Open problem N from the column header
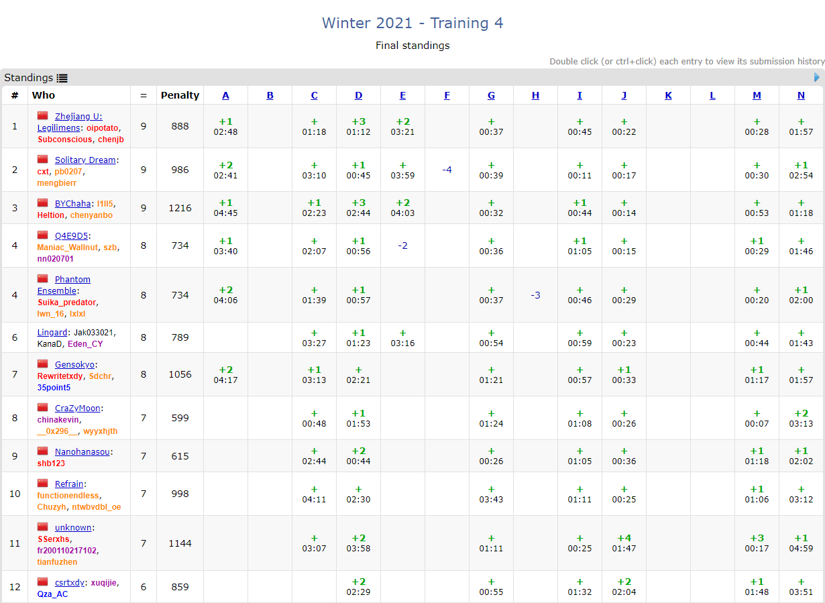This screenshot has width=825, height=603. pyautogui.click(x=801, y=95)
